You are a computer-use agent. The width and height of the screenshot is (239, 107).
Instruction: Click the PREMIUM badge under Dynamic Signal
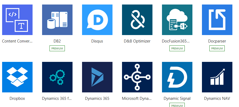point(177,105)
